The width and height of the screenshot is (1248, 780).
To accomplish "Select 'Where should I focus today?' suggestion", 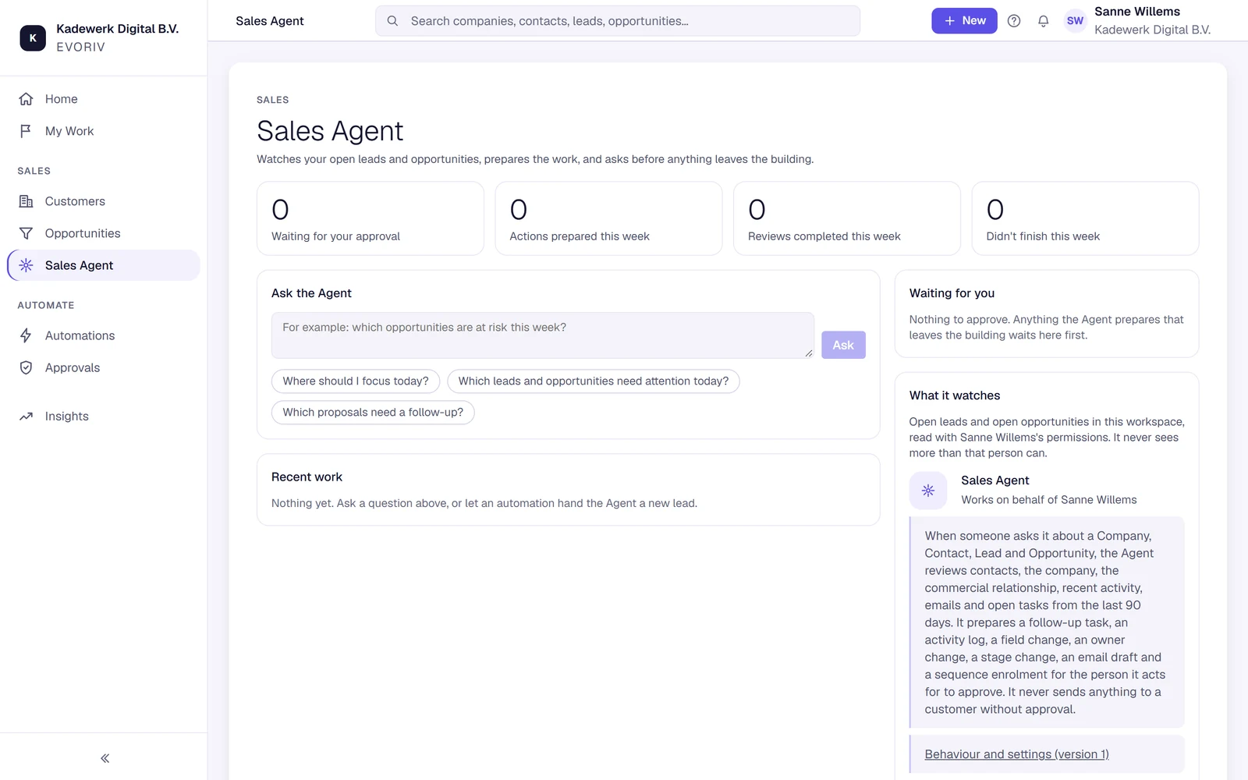I will [x=356, y=381].
